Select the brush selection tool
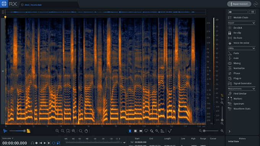 point(151,131)
